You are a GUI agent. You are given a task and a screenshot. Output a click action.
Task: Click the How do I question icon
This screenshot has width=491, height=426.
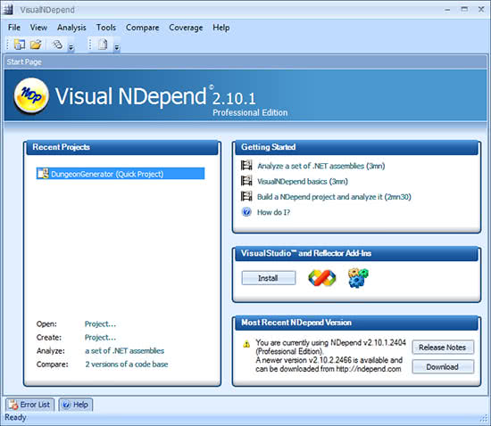[x=246, y=212]
